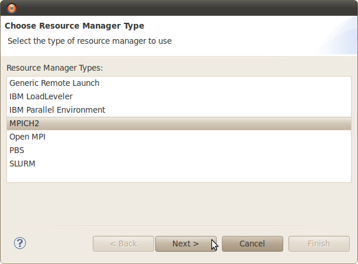Click the disabled Finish button
358x264 pixels.
(x=319, y=244)
